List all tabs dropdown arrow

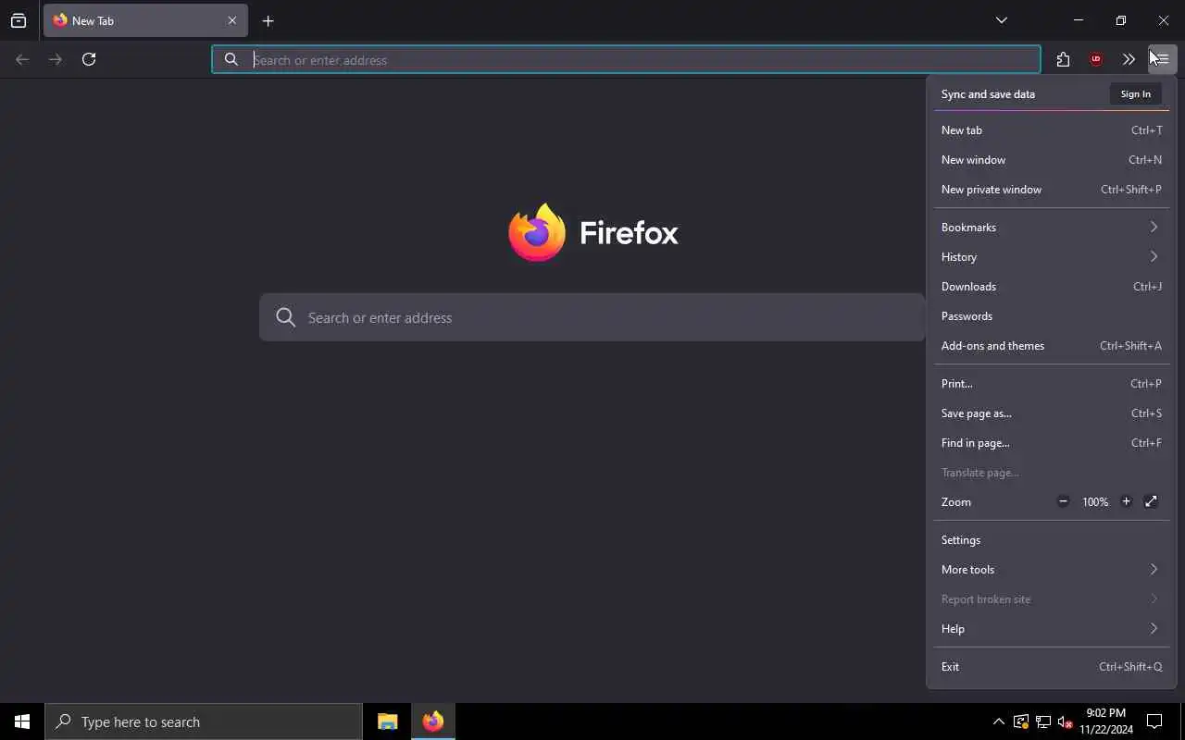[x=1002, y=20]
